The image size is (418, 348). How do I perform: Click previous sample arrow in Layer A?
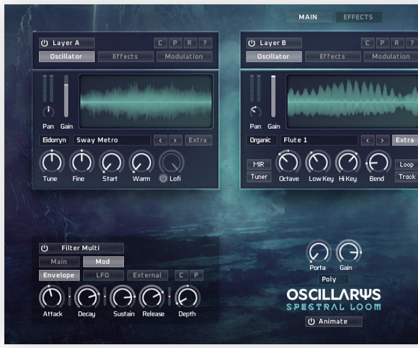click(x=160, y=141)
